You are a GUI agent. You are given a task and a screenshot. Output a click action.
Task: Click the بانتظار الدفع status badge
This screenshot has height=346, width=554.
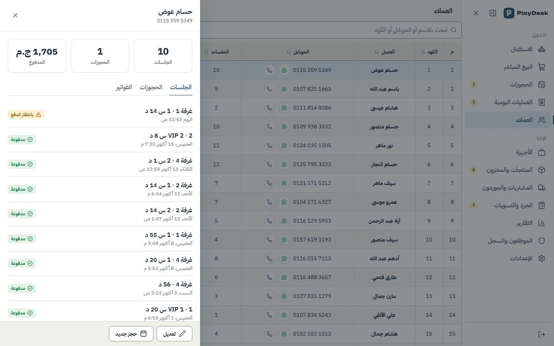26,115
